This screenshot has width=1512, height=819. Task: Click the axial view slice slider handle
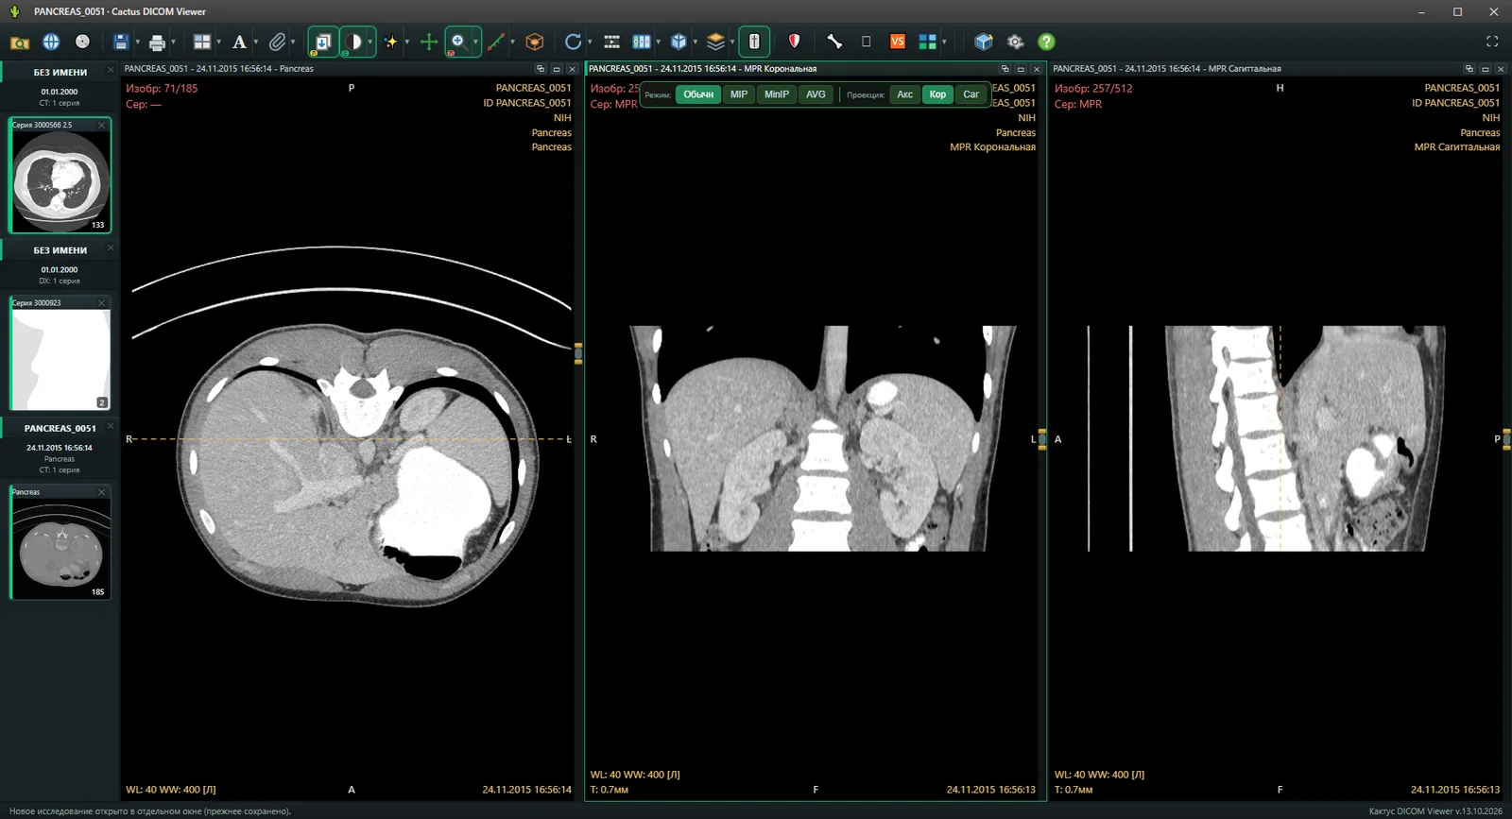click(578, 353)
